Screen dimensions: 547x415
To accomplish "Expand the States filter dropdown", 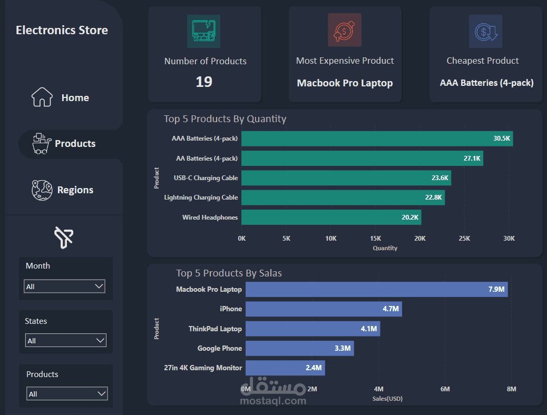I will tap(65, 340).
